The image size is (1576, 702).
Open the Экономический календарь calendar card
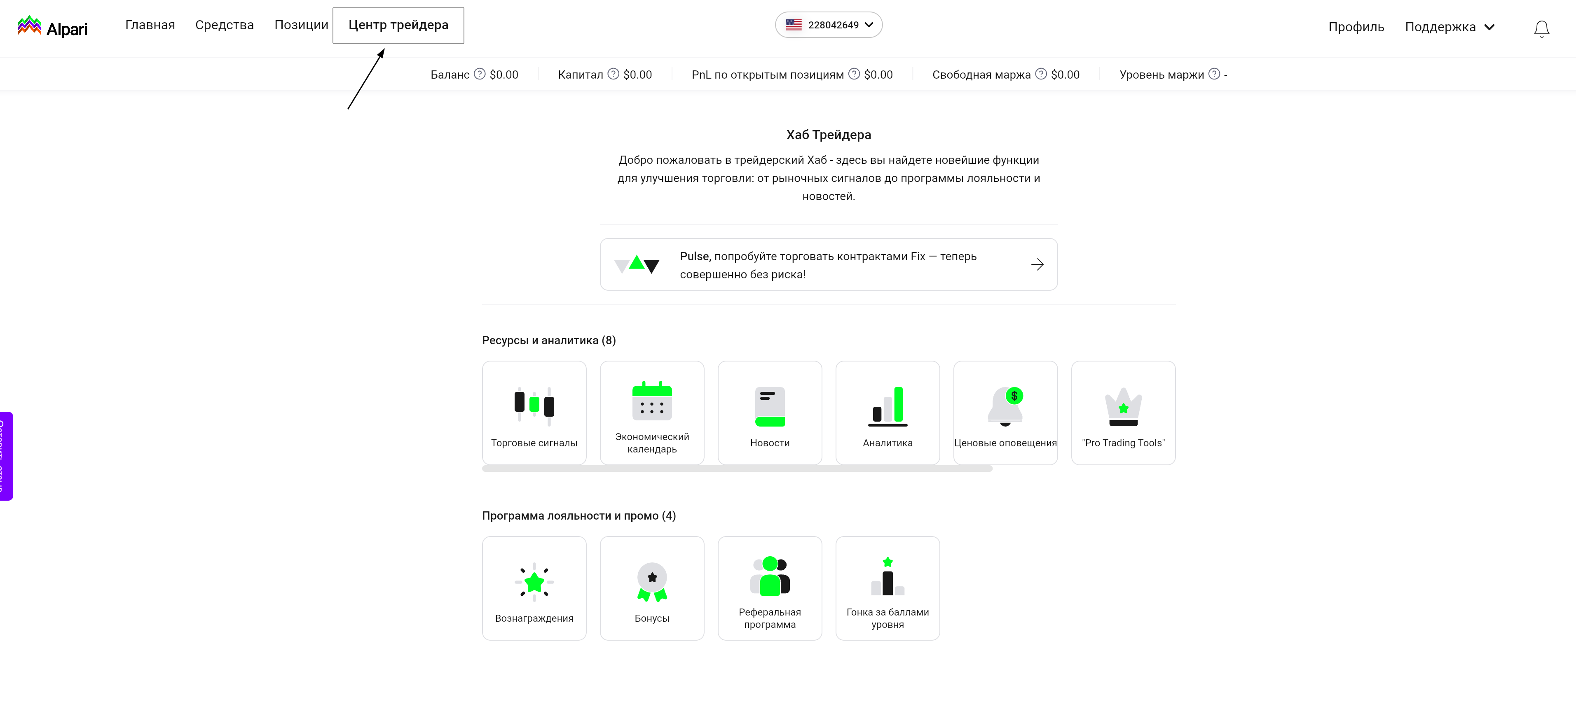point(651,413)
